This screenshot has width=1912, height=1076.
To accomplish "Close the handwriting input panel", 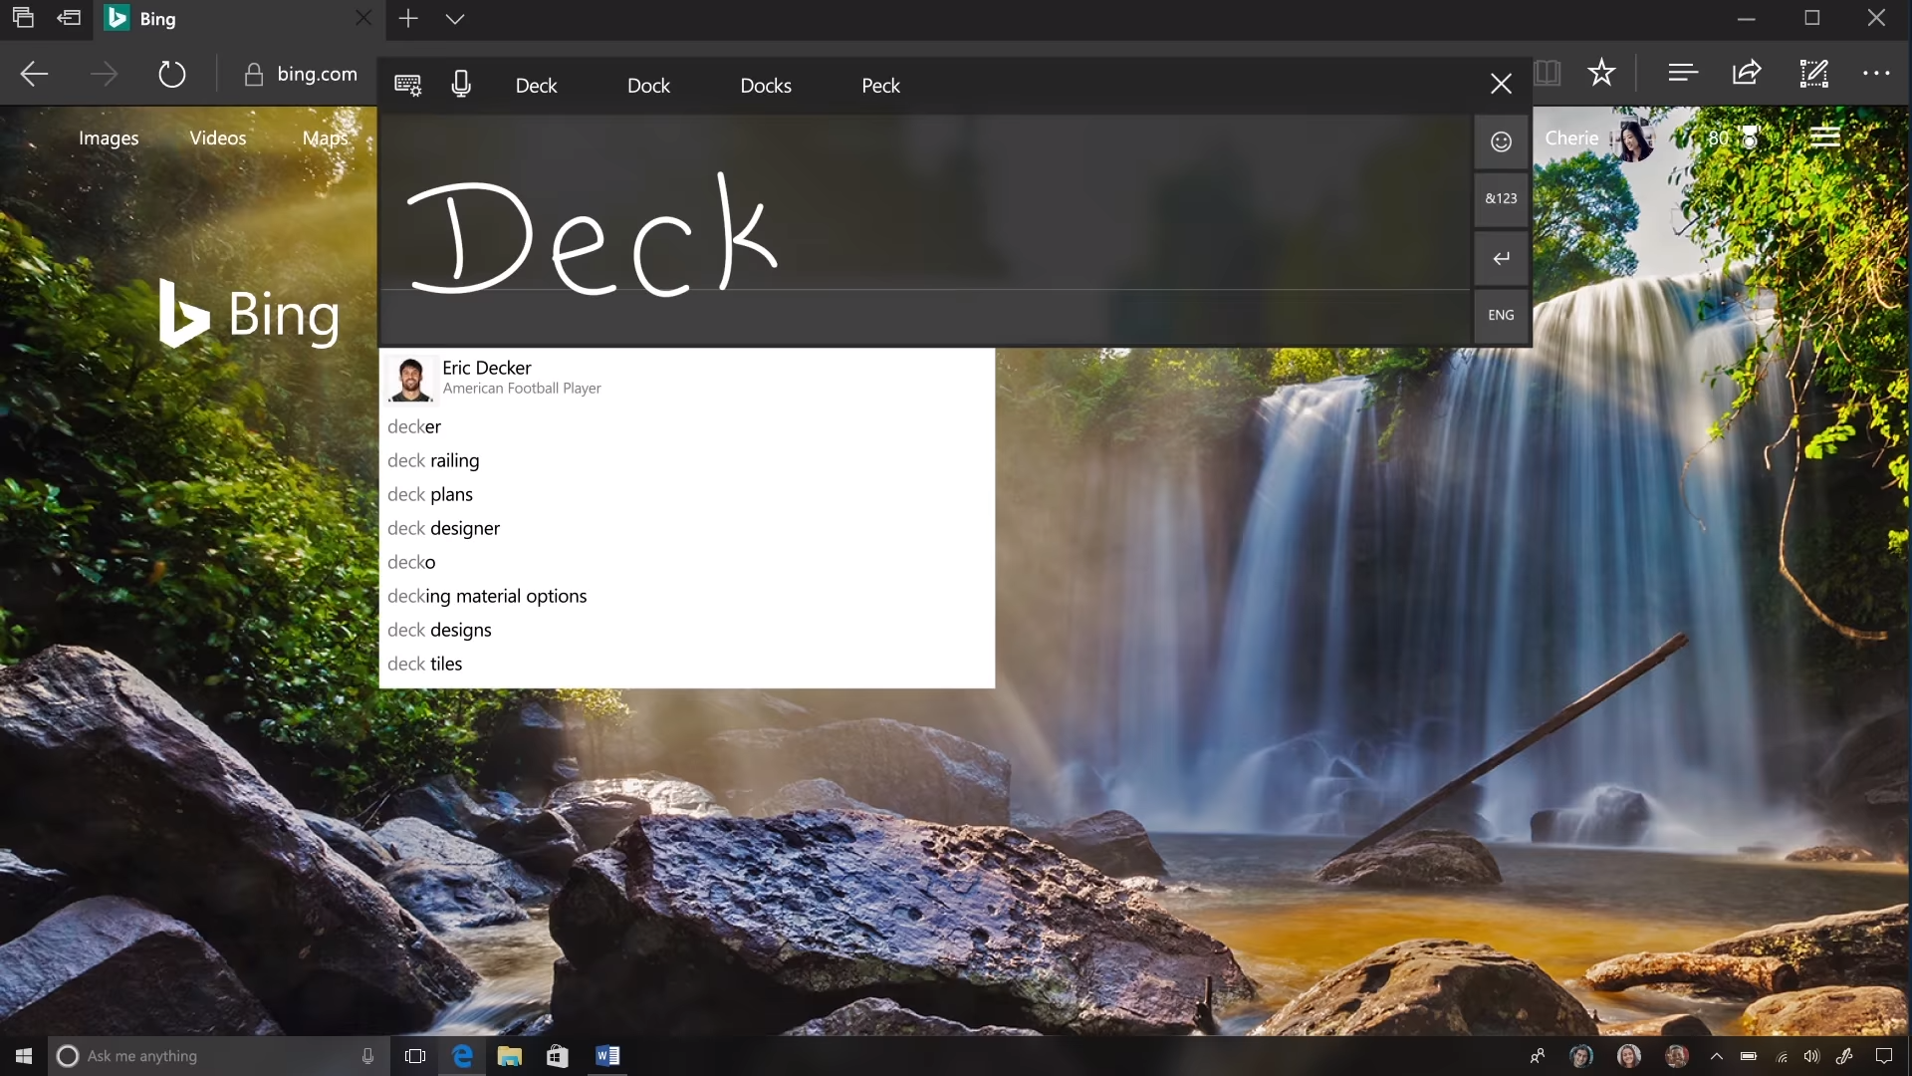I will pos(1501,84).
